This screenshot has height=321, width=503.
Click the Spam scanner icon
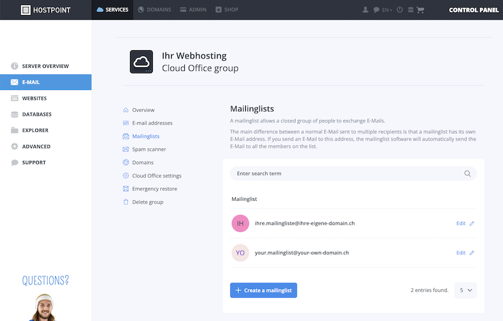pos(126,150)
